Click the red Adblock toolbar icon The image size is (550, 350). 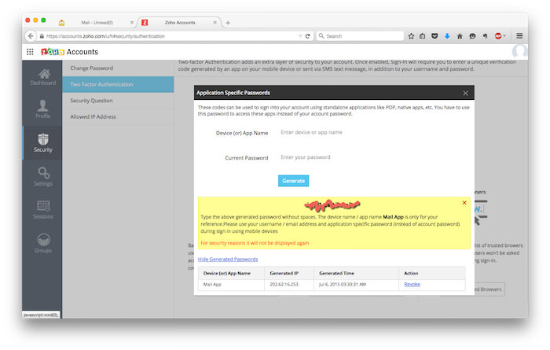[498, 36]
